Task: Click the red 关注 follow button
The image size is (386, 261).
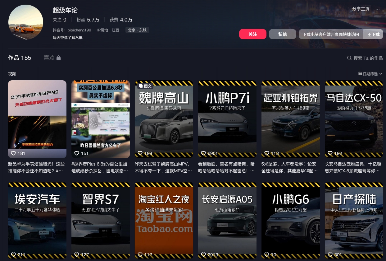Action: click(x=253, y=34)
